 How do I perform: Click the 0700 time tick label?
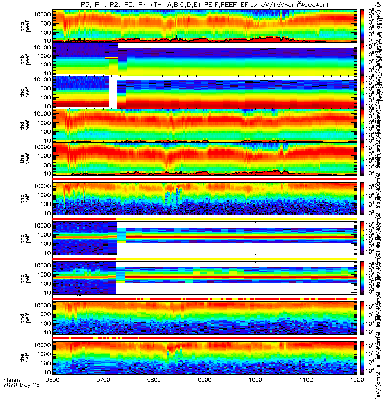(x=103, y=380)
